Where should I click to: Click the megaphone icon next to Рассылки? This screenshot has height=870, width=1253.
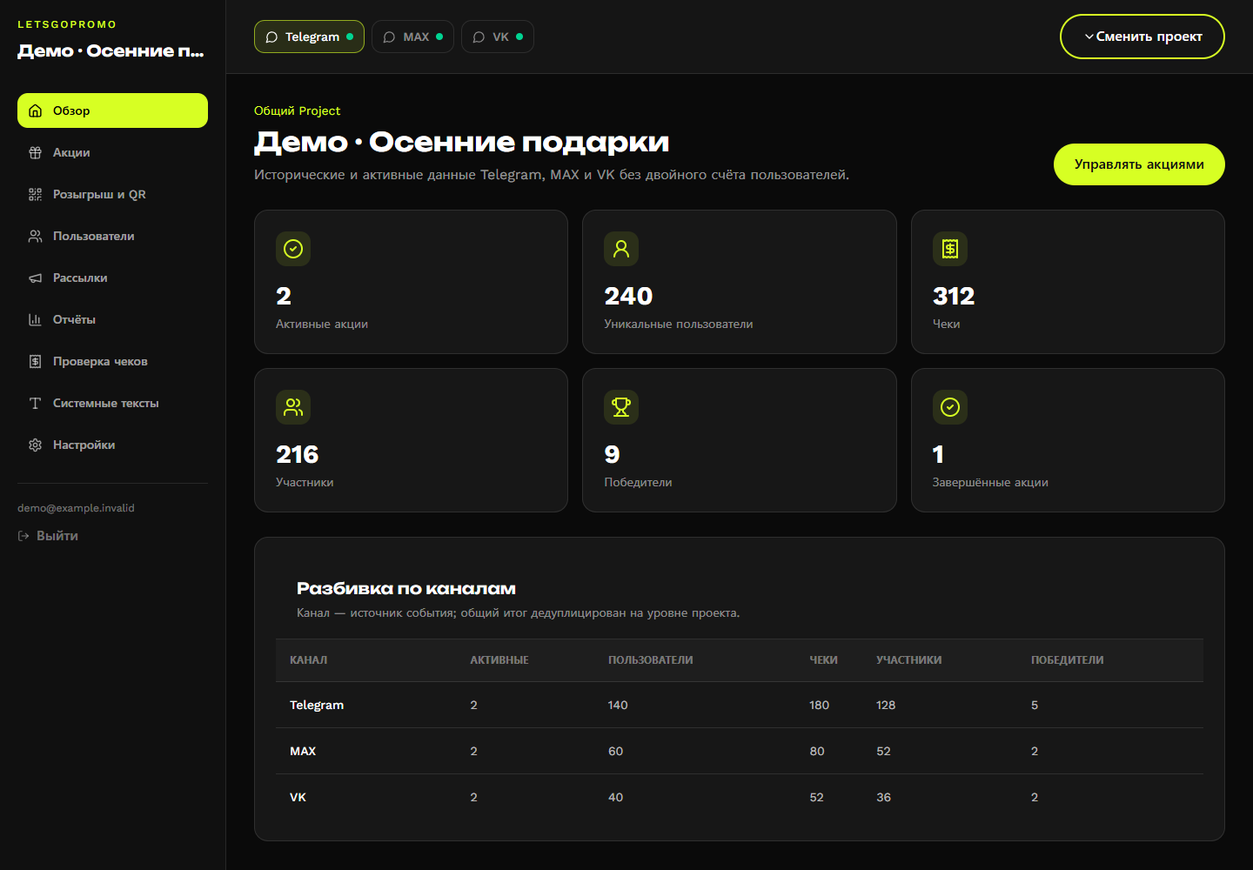[35, 278]
